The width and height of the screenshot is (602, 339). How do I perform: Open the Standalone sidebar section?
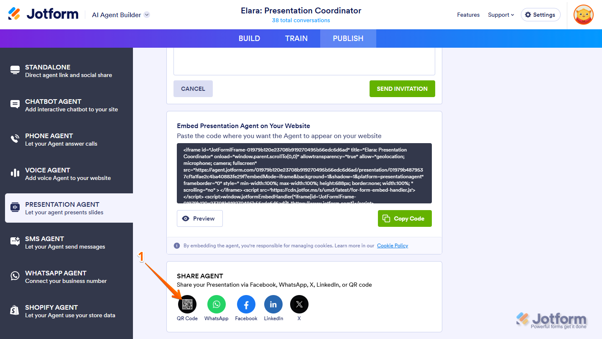(67, 71)
